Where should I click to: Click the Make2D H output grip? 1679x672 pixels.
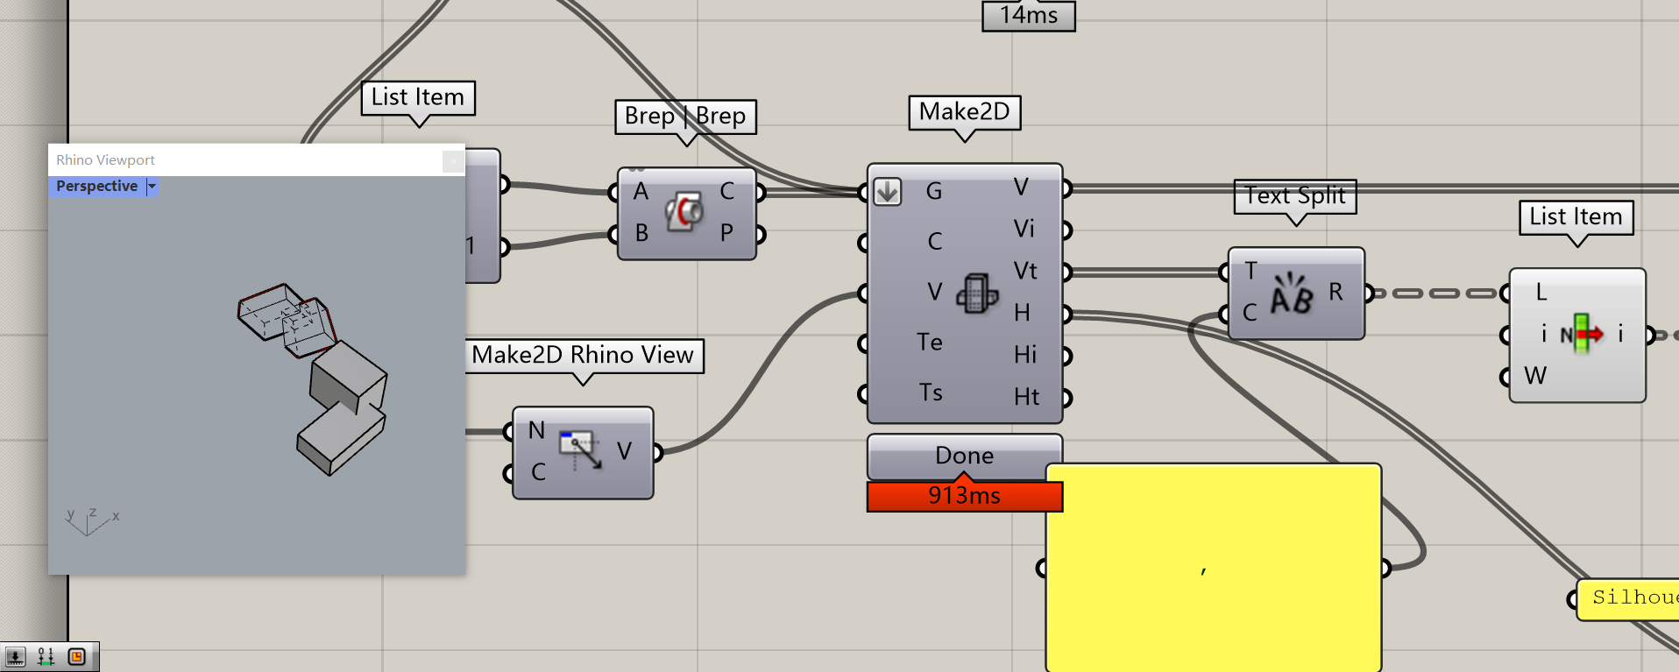click(x=1066, y=314)
